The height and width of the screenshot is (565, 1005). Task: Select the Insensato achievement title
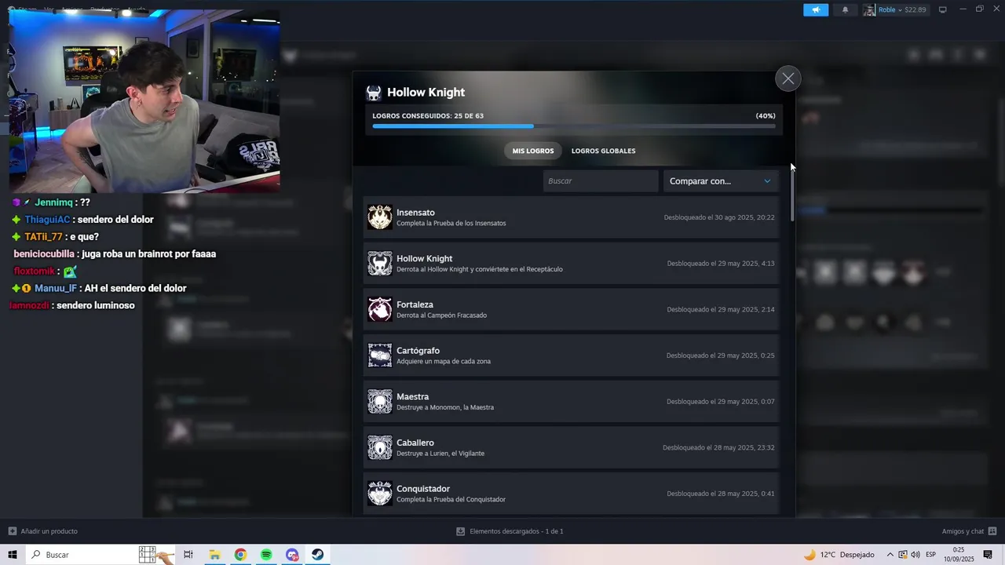tap(415, 213)
